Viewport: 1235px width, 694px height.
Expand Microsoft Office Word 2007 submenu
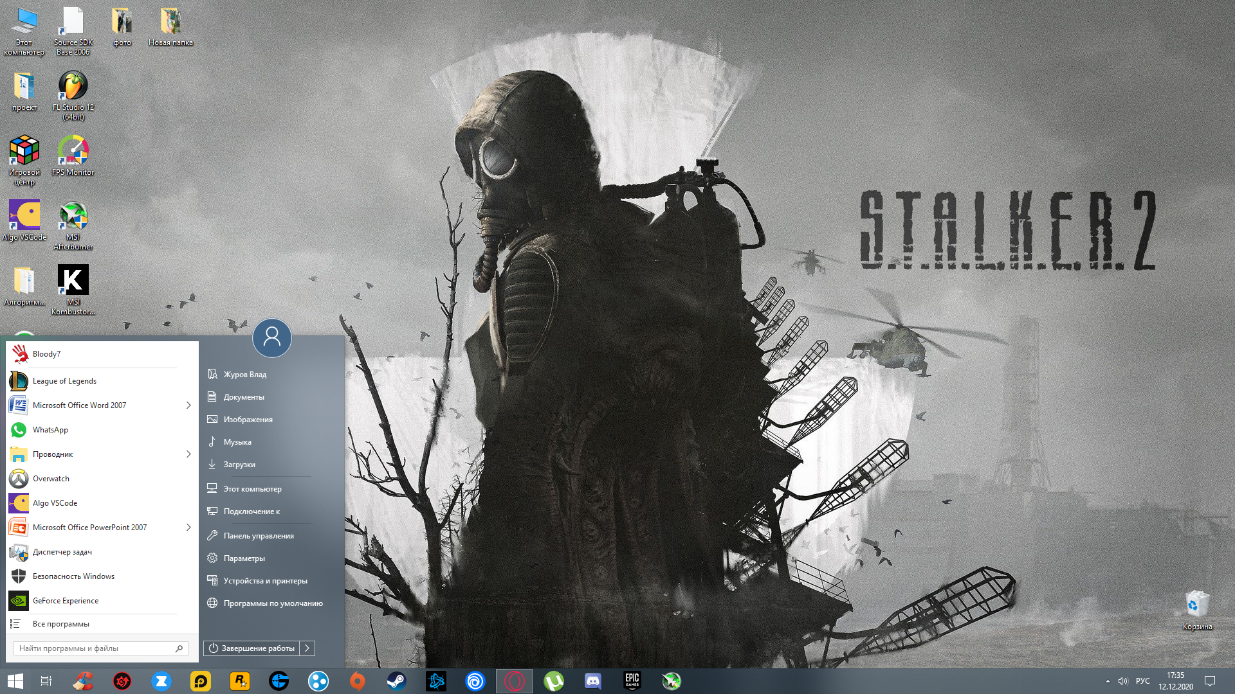click(188, 405)
